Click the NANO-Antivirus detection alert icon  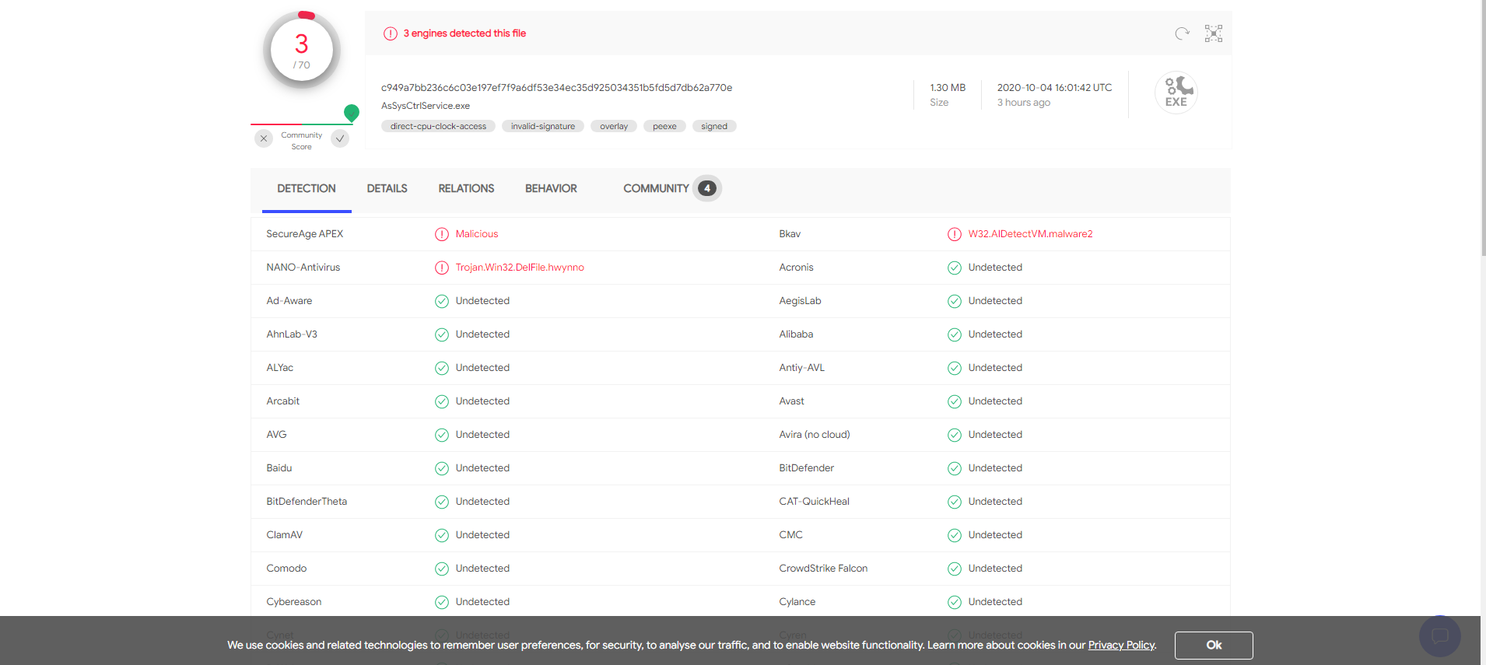coord(442,268)
